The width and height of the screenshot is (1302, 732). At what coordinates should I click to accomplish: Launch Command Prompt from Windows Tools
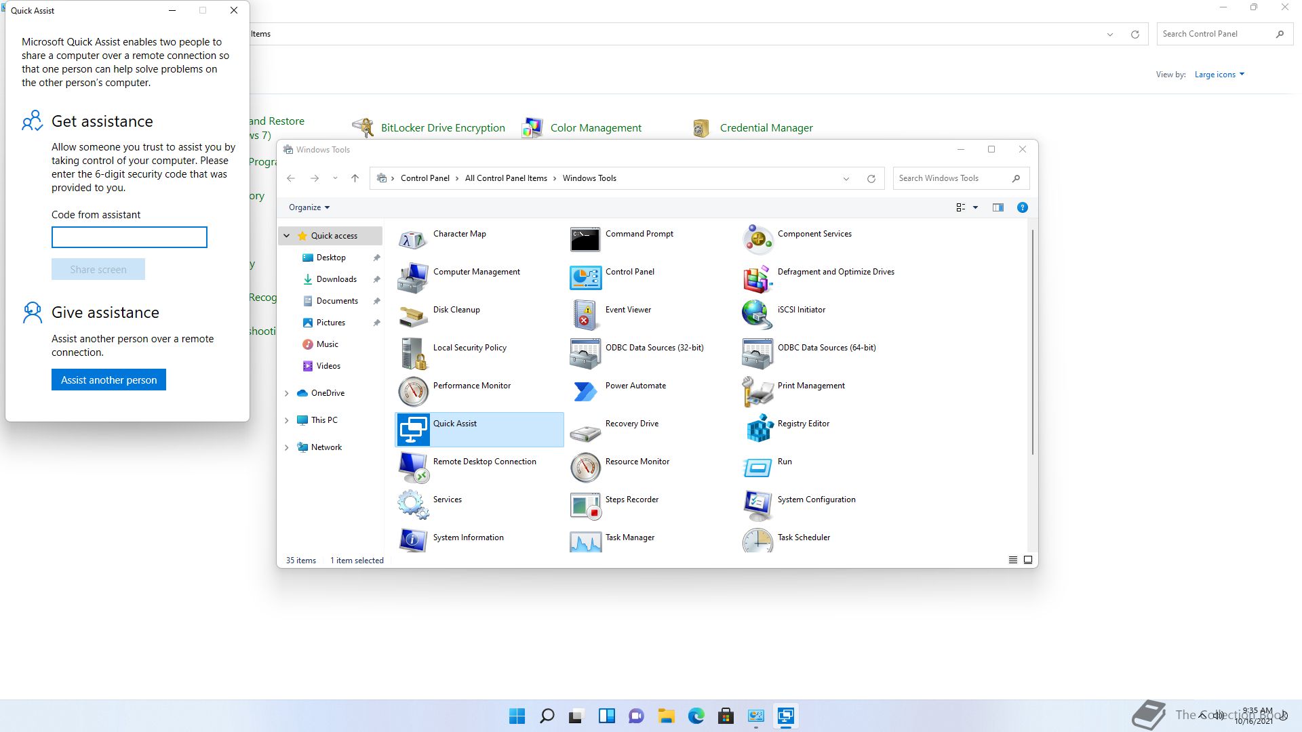(585, 239)
